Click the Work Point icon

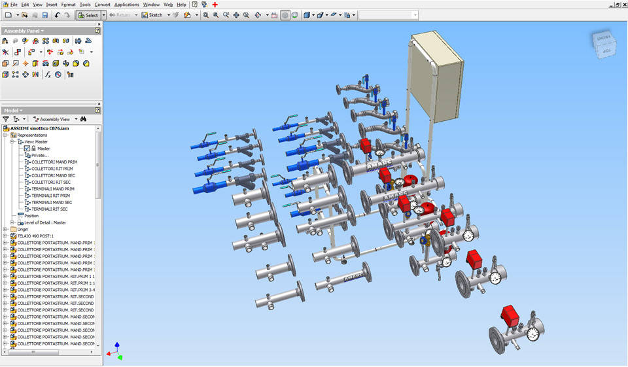click(26, 63)
